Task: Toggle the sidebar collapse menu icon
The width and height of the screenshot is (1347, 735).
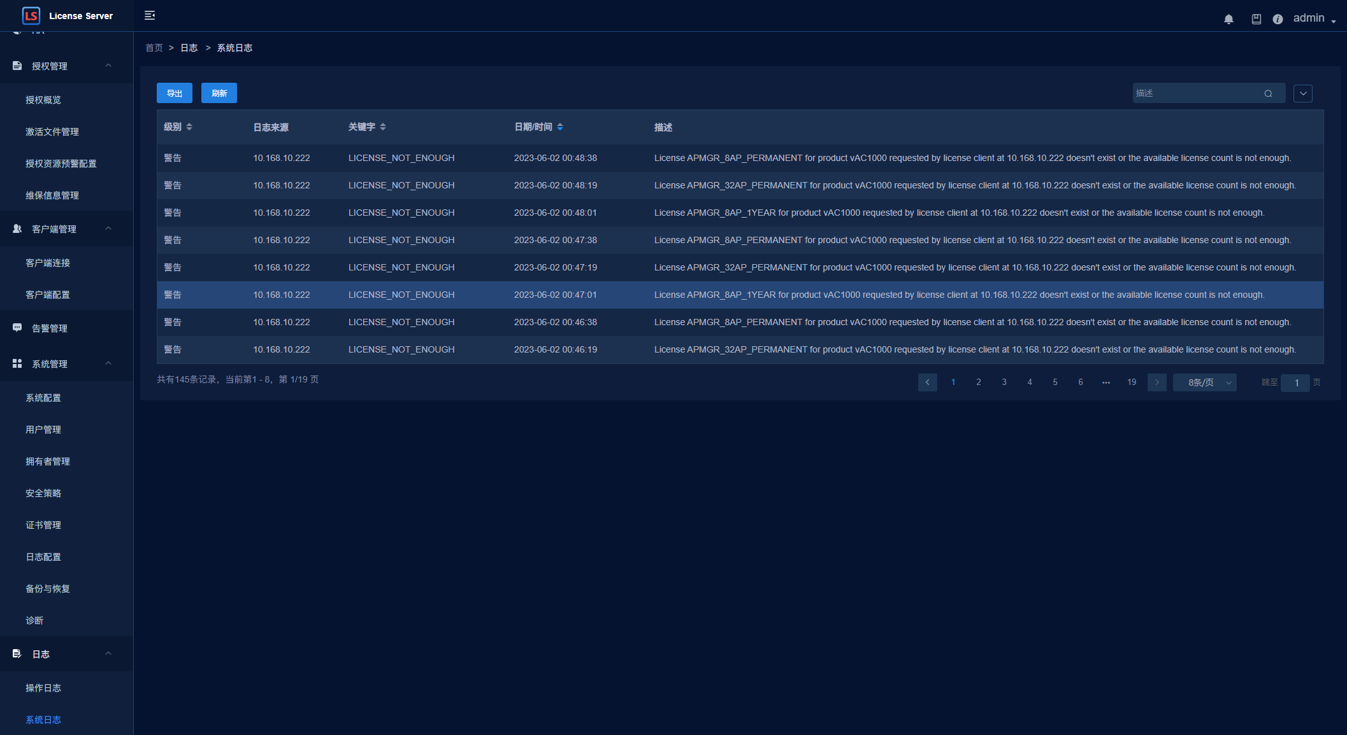Action: pyautogui.click(x=150, y=15)
